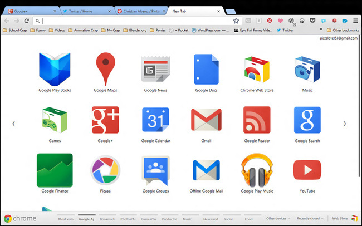Screen dimensions: 362x226
Task: Open the Other bookmarks folder
Action: click(343, 30)
